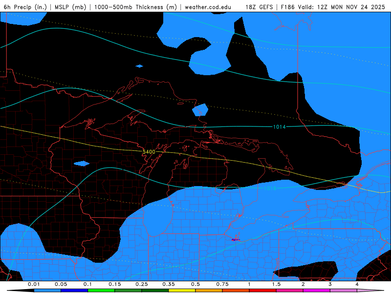The image size is (391, 293).
Task: Click the '6h Precip (in.)' header text
Action: pos(25,7)
